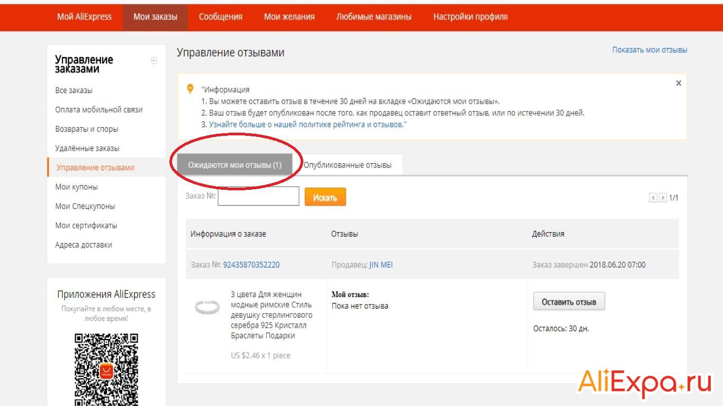The height and width of the screenshot is (406, 723).
Task: Open order number 92435870352220 link
Action: [x=251, y=265]
